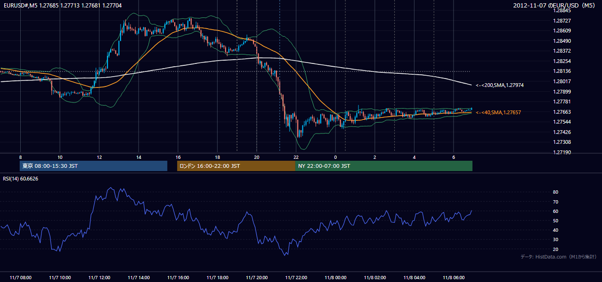Click price axis value 1.28490
This screenshot has width=602, height=282.
pyautogui.click(x=562, y=41)
